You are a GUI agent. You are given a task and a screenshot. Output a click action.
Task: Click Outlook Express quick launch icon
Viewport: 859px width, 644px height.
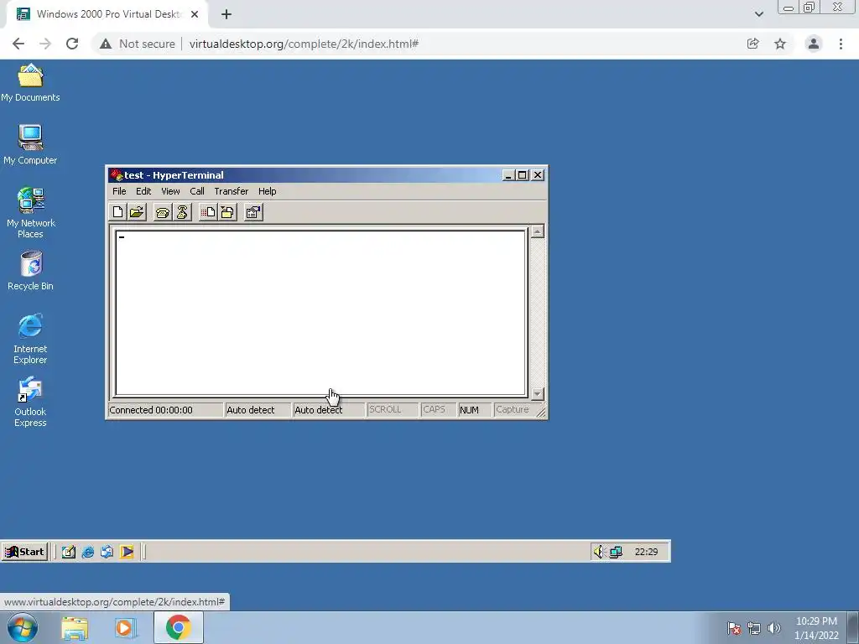(107, 552)
